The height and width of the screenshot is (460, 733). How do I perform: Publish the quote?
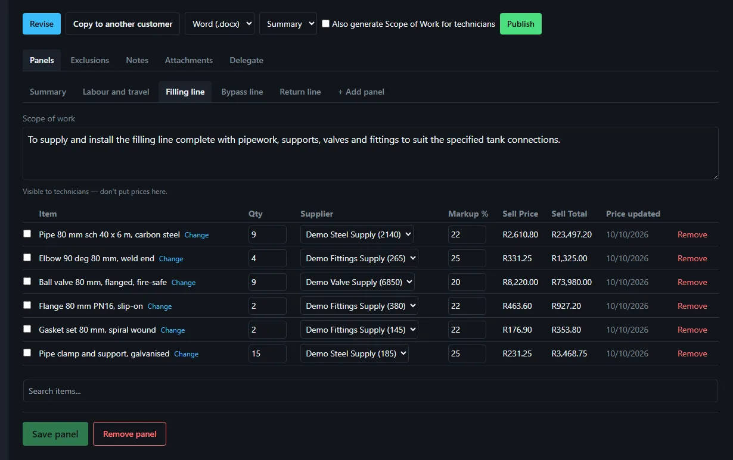(x=521, y=24)
